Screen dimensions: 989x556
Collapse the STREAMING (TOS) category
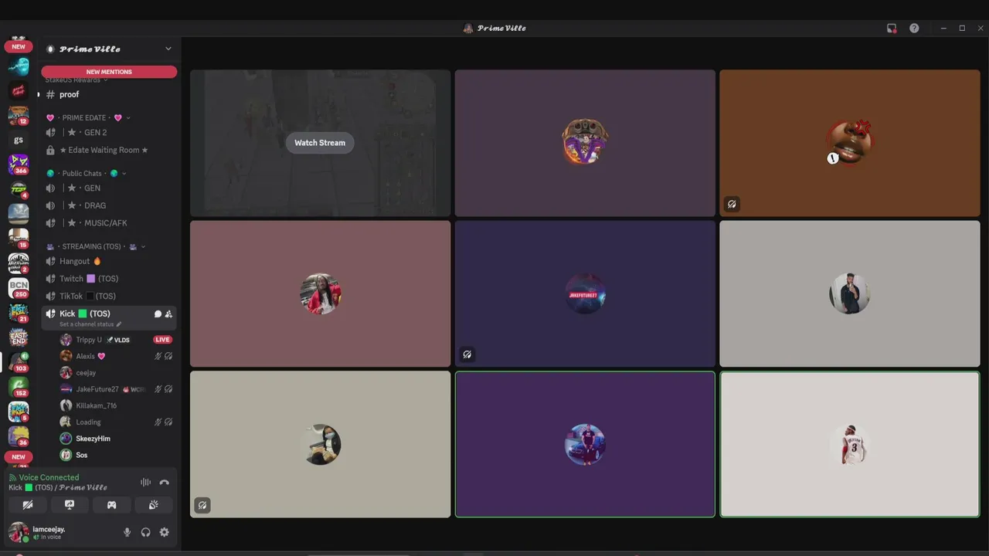pos(96,246)
